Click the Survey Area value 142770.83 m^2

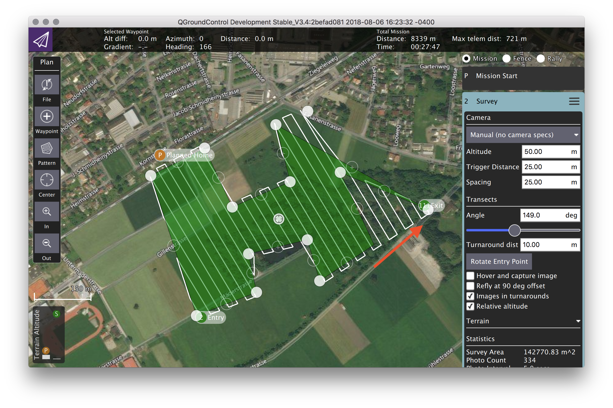coord(549,352)
